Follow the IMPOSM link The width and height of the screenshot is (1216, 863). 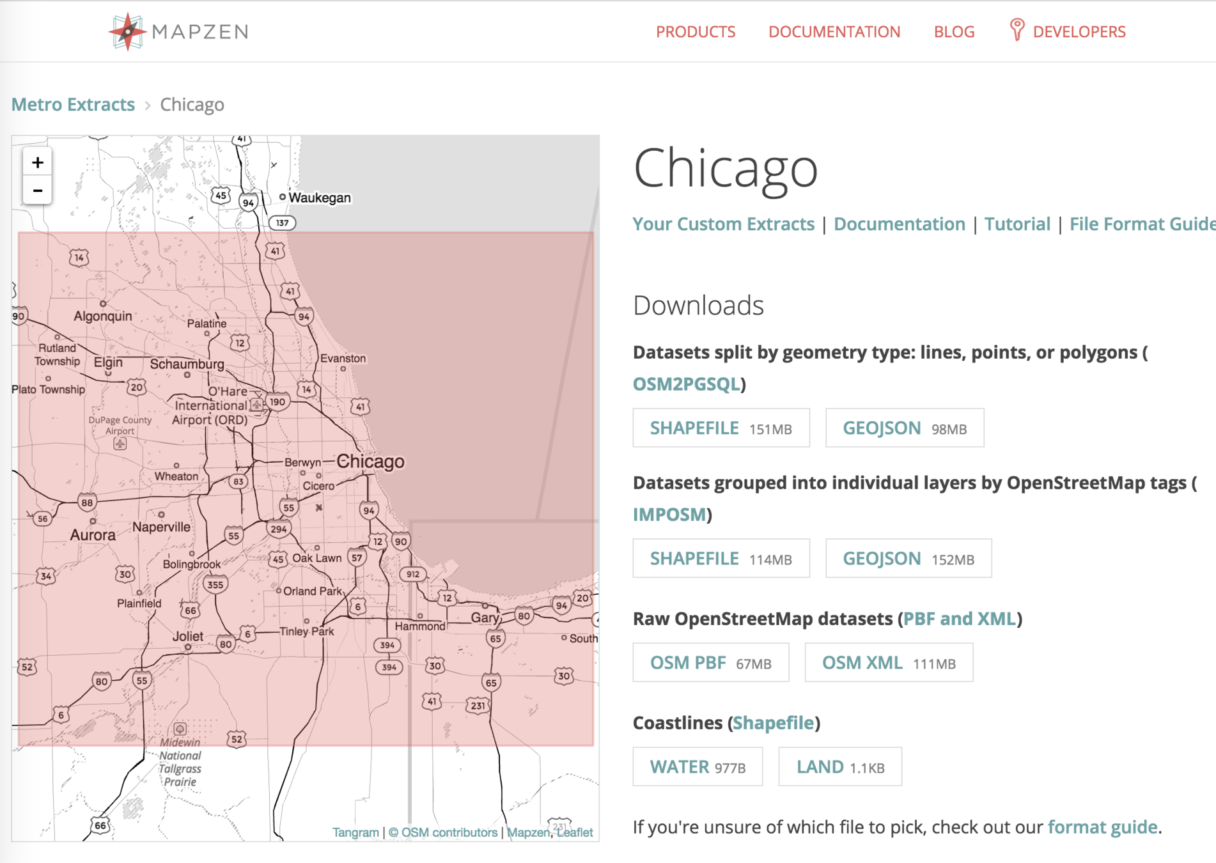coord(669,514)
